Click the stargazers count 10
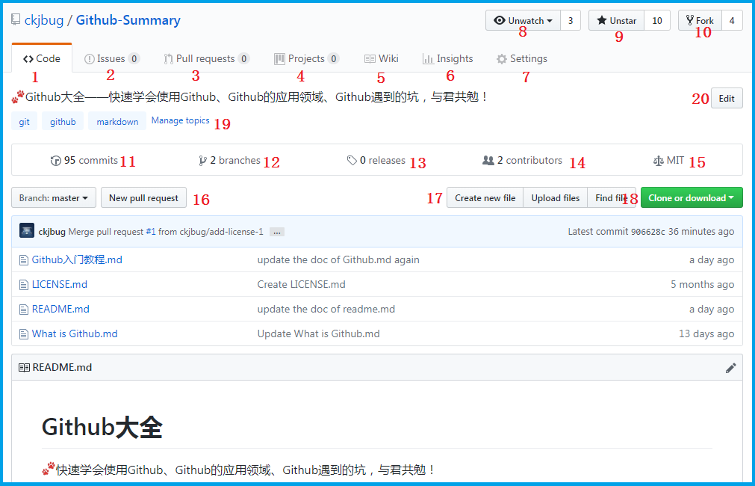 [x=657, y=21]
